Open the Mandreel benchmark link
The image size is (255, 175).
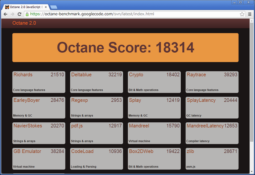pyautogui.click(x=139, y=126)
